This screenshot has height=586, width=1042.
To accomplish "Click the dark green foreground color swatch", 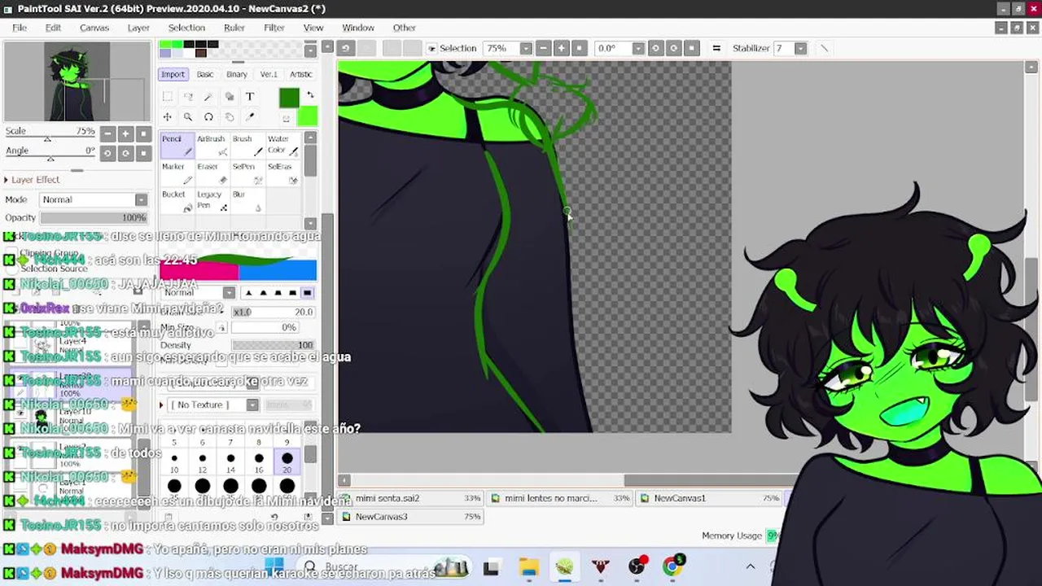I will [288, 98].
